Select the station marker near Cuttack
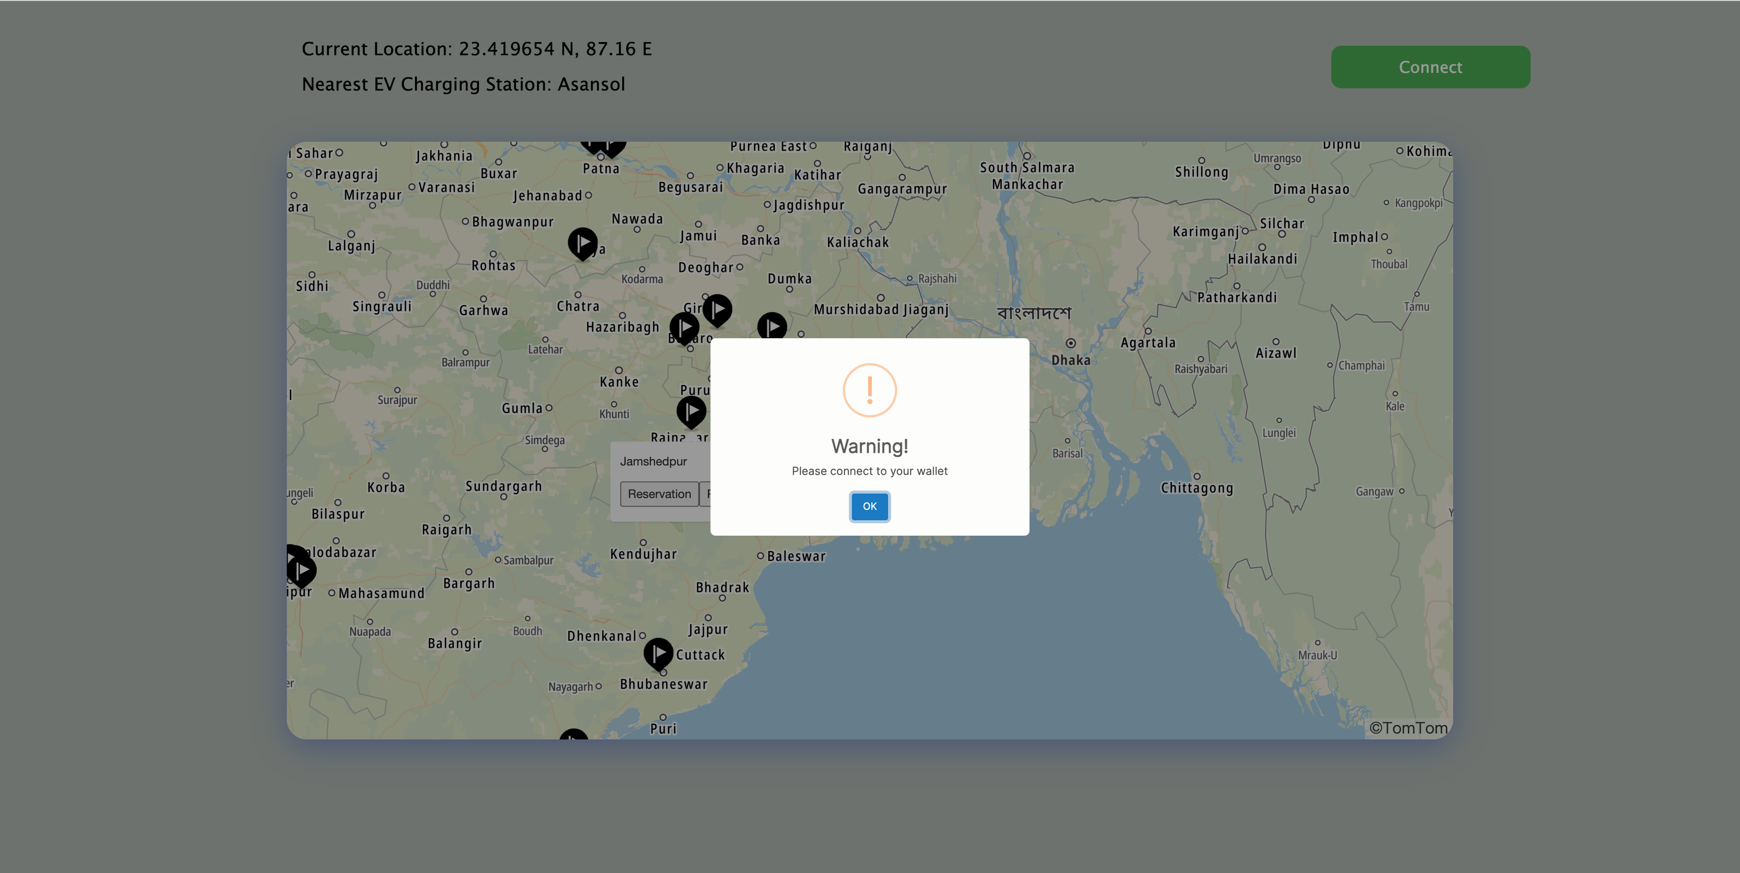 coord(658,653)
